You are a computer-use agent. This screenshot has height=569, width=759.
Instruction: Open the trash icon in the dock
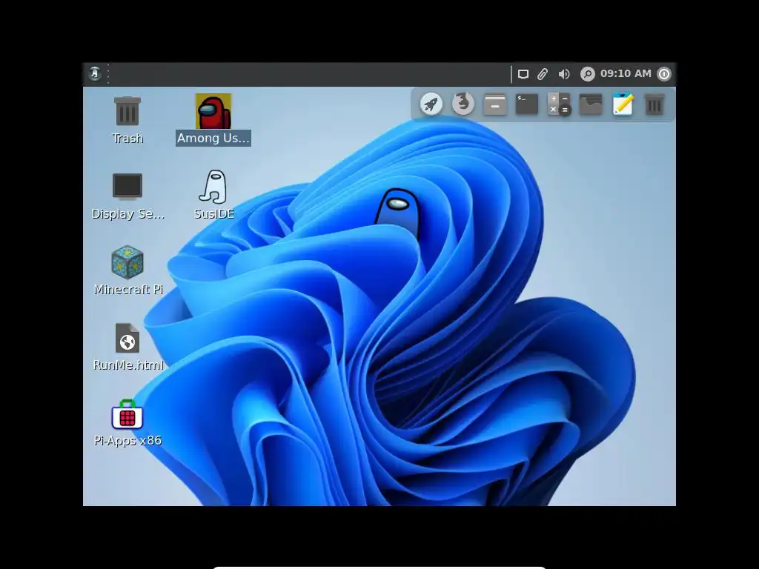654,104
